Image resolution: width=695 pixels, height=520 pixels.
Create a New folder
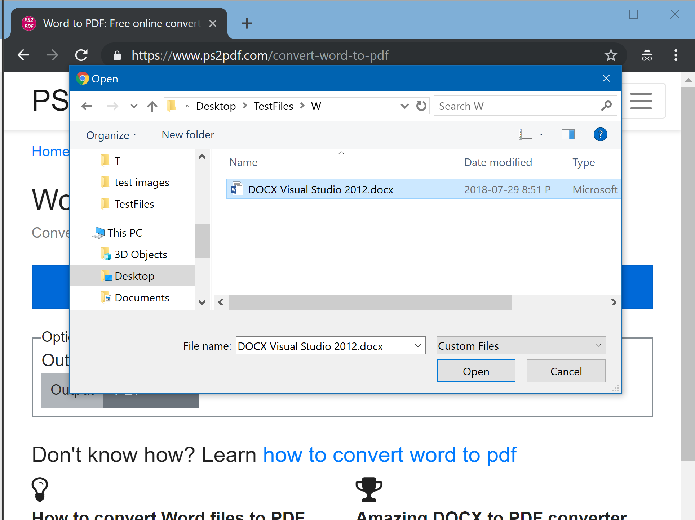click(188, 135)
